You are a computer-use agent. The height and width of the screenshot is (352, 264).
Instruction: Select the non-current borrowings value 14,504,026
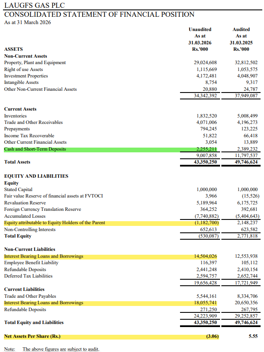click(205, 256)
